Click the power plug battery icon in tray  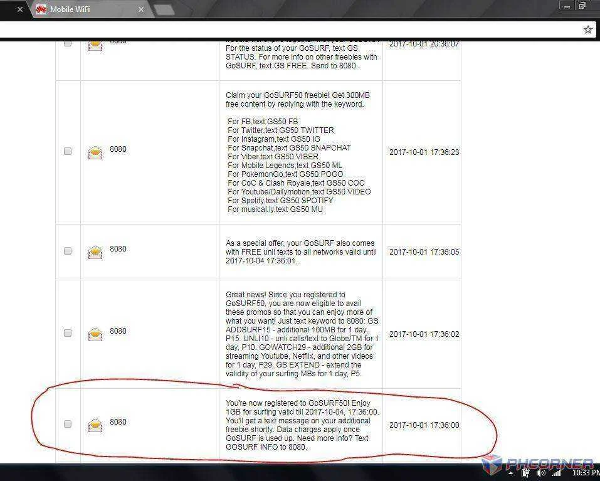click(x=526, y=473)
